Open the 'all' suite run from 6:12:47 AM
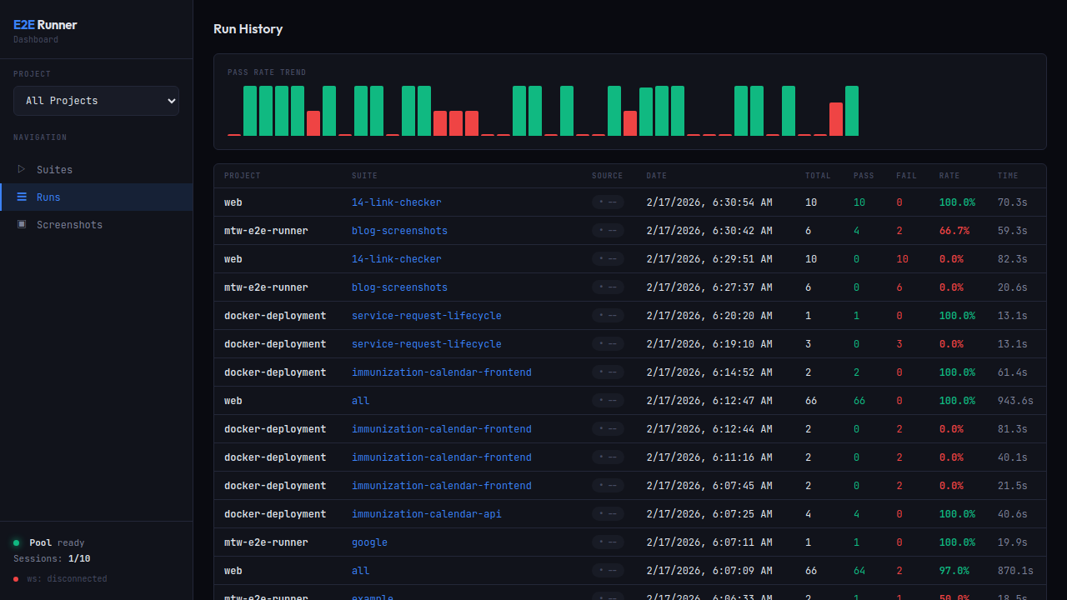 [x=360, y=401]
